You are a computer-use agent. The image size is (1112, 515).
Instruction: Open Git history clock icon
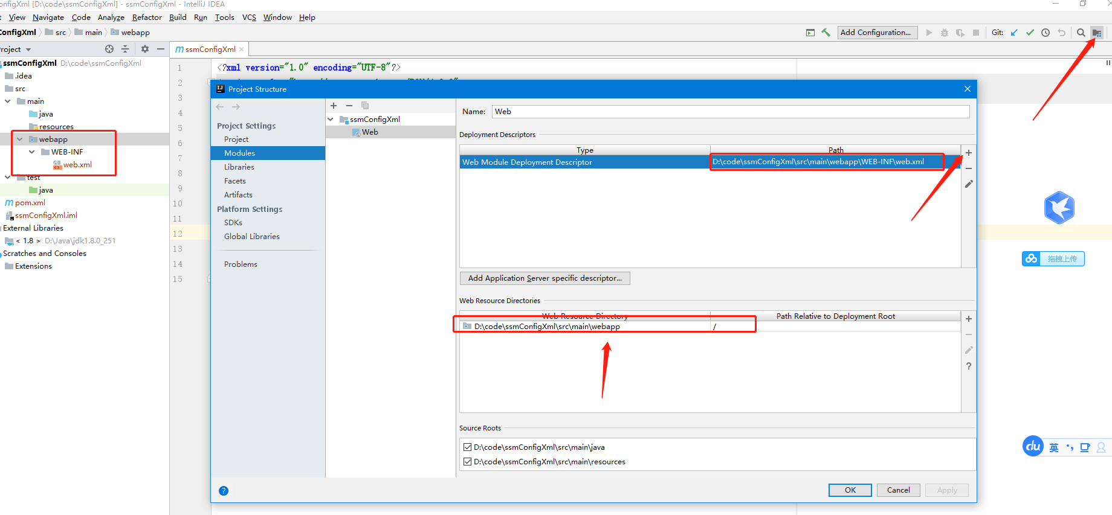coord(1046,33)
